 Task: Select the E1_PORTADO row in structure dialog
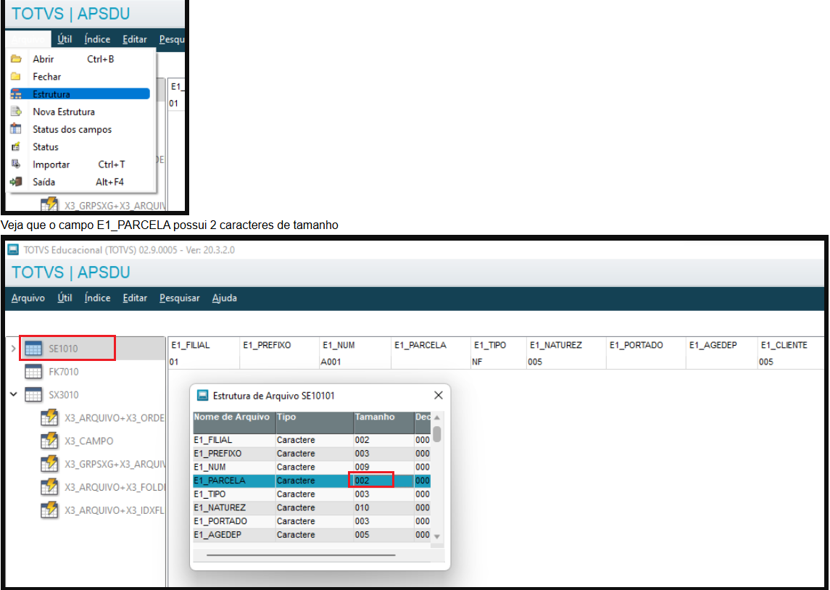coord(312,521)
